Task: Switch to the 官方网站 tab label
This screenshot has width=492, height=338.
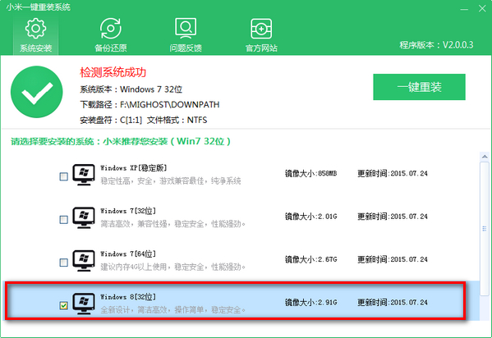Action: pyautogui.click(x=261, y=48)
